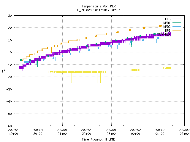The image size is (190, 142).
Task: Click the °C y-axis unit label
Action: click(4, 71)
